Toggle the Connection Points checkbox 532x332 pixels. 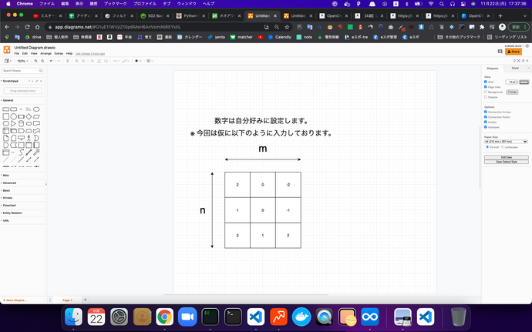(486, 117)
